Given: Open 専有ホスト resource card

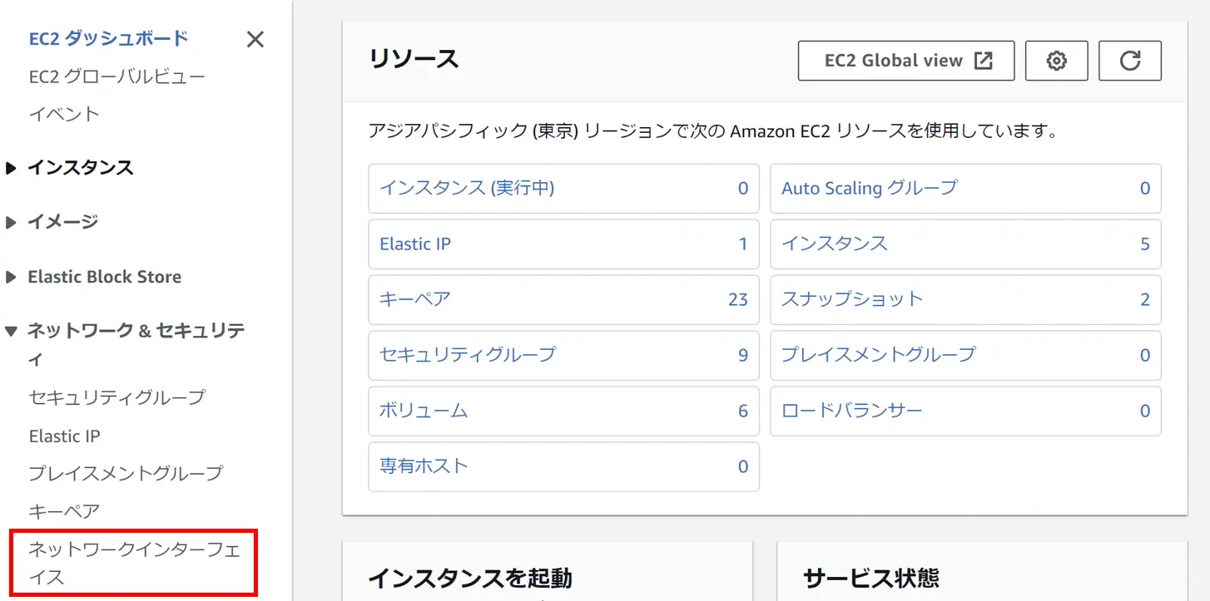Looking at the screenshot, I should tap(563, 466).
